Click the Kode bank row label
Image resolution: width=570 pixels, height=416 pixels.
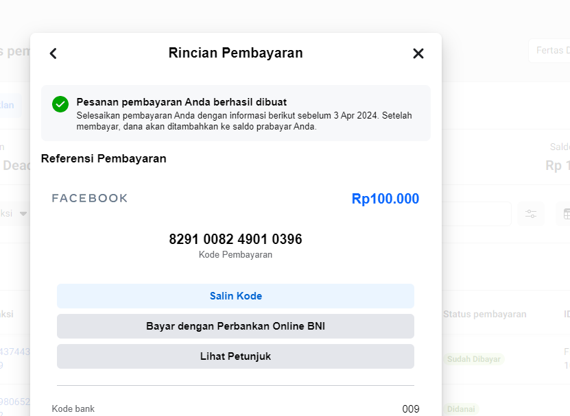click(73, 408)
